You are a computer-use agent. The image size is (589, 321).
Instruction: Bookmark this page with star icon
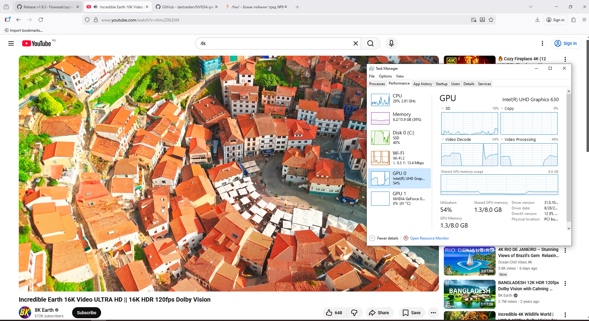click(491, 20)
